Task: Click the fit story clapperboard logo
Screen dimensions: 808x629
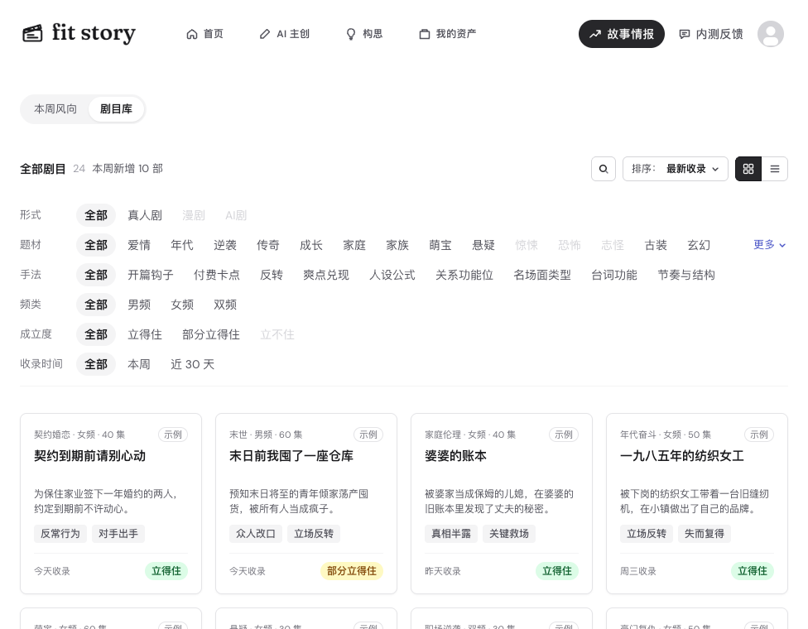Action: (32, 33)
